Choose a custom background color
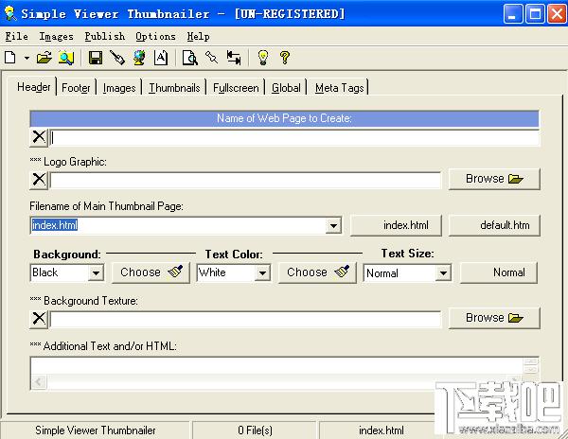Image resolution: width=568 pixels, height=439 pixels. 151,272
